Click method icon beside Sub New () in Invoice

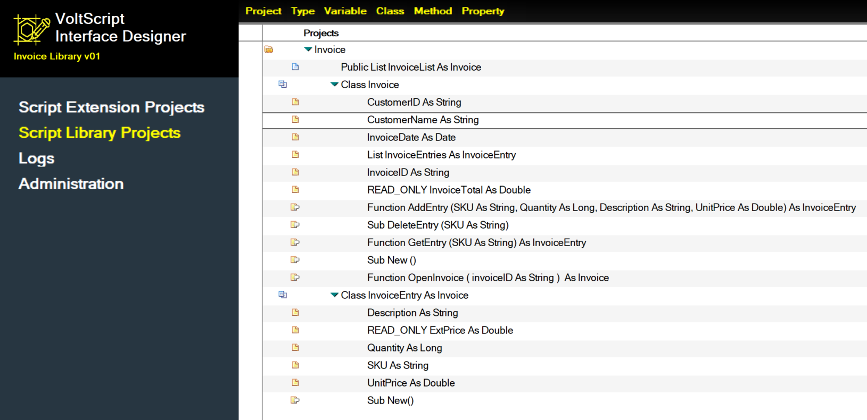(295, 260)
